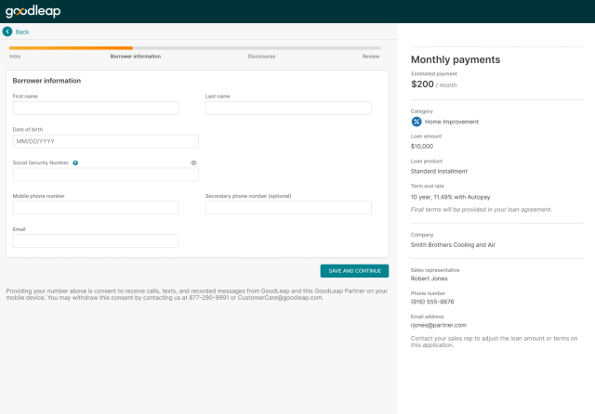Click the orange application progress bar

click(71, 47)
